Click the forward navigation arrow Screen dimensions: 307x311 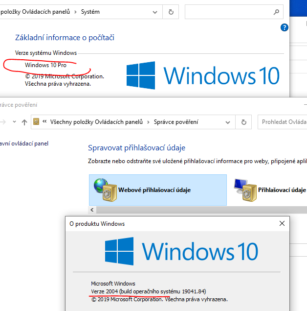coord(4,122)
